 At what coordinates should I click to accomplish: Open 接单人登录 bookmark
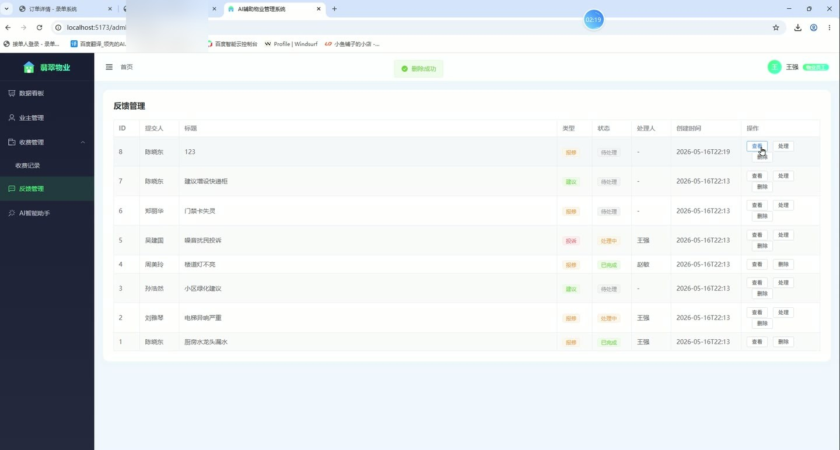[x=32, y=44]
